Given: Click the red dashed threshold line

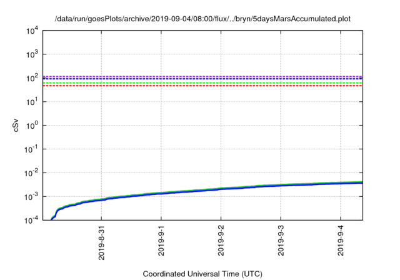Looking at the screenshot, I should 202,86.
